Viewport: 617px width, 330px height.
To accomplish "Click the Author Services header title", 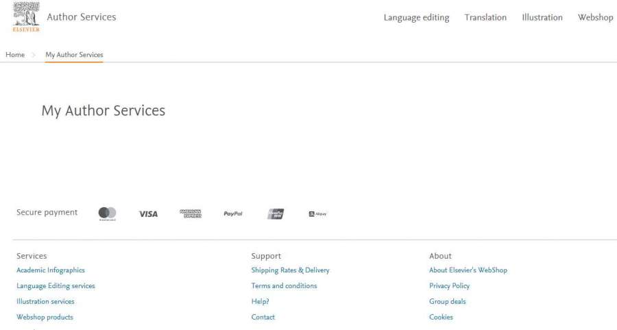I will pyautogui.click(x=82, y=17).
